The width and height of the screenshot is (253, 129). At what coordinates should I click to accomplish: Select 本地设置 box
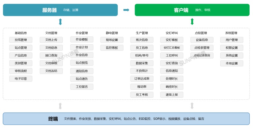pyautogui.click(x=232, y=63)
